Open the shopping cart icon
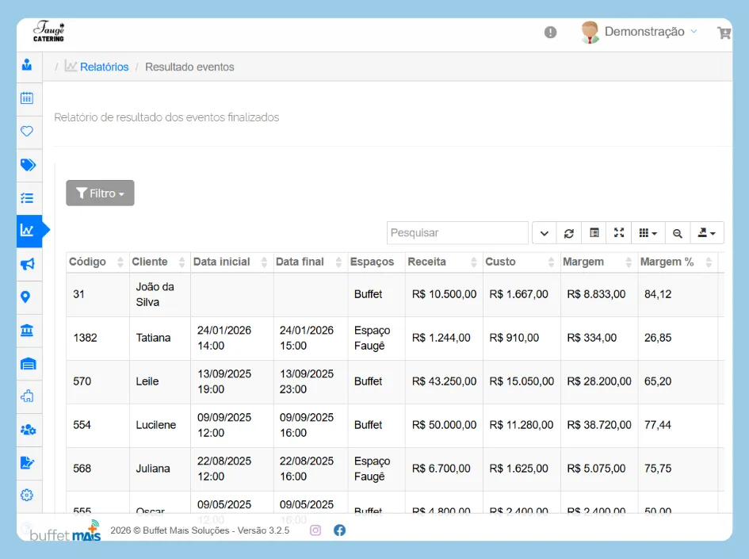Screen dimensions: 749x559 723,33
